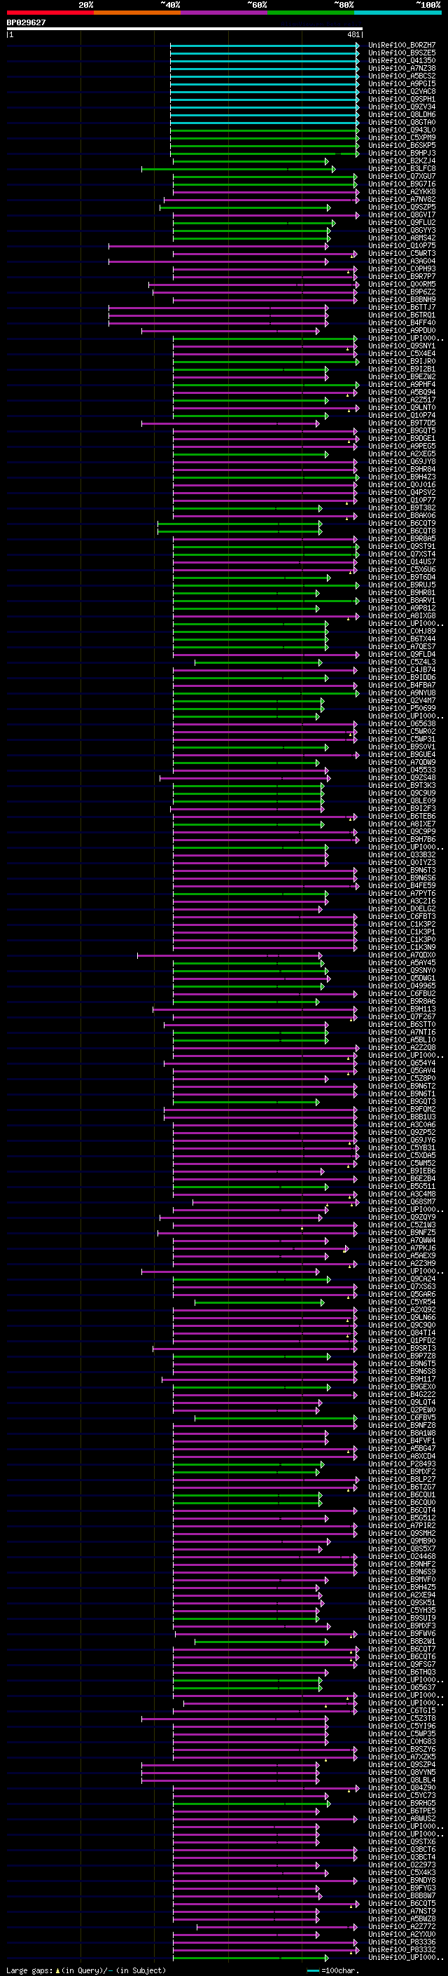The height and width of the screenshot is (1976, 448).
Task: Choose the UniRef100_A8MS42 row label
Action: tap(402, 238)
